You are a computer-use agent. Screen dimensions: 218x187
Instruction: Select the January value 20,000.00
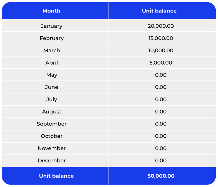coord(161,26)
